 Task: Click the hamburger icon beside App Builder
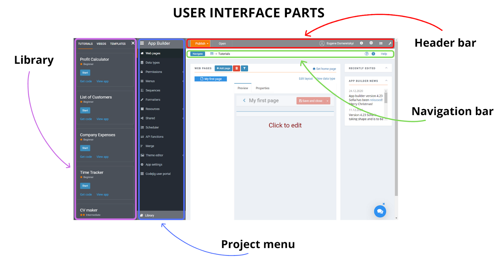(x=142, y=43)
